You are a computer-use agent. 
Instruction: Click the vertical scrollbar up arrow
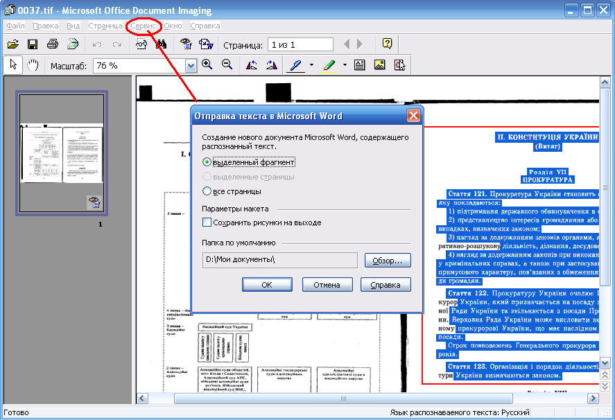(605, 82)
